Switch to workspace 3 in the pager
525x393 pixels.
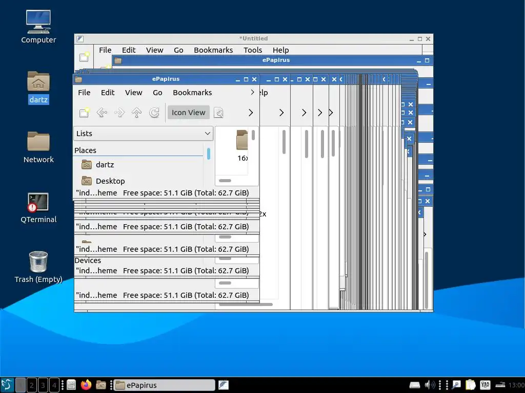tap(43, 385)
